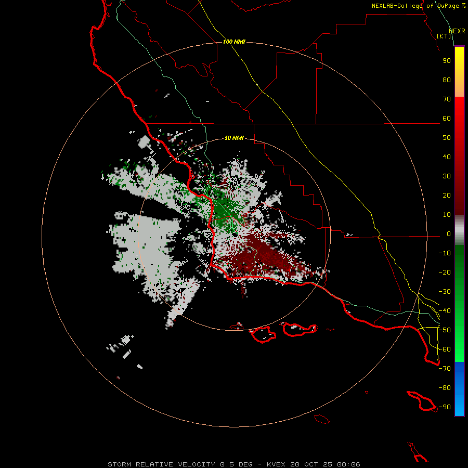Screen dimensions: 468x468
Task: Click the 100 NMI range ring label
Action: (234, 42)
